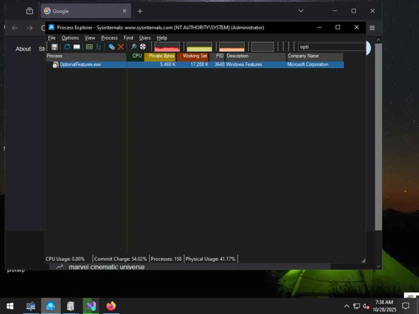Click the Save toolbar icon in Process Explorer
The height and width of the screenshot is (314, 419).
54,47
